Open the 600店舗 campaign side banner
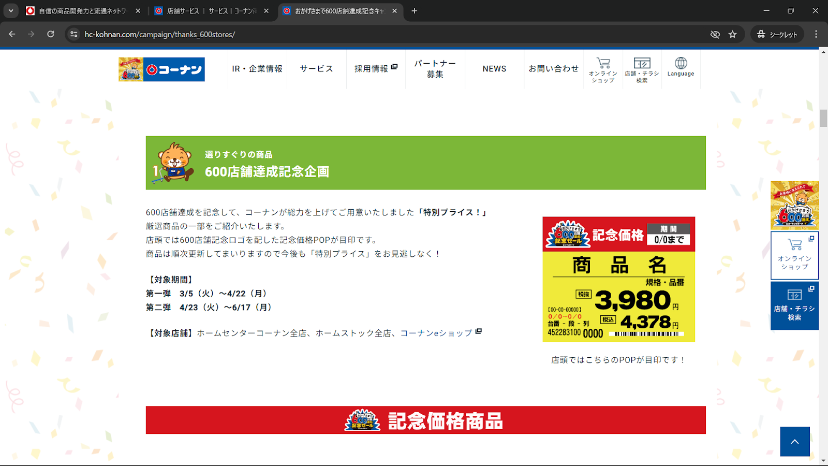Image resolution: width=828 pixels, height=466 pixels. point(794,206)
